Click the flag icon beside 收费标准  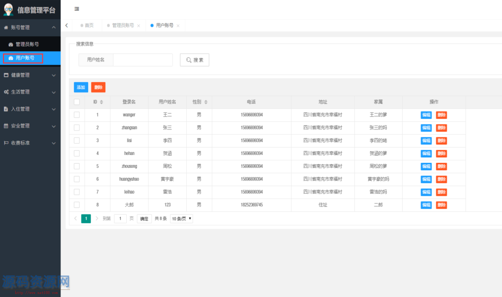(x=6, y=143)
